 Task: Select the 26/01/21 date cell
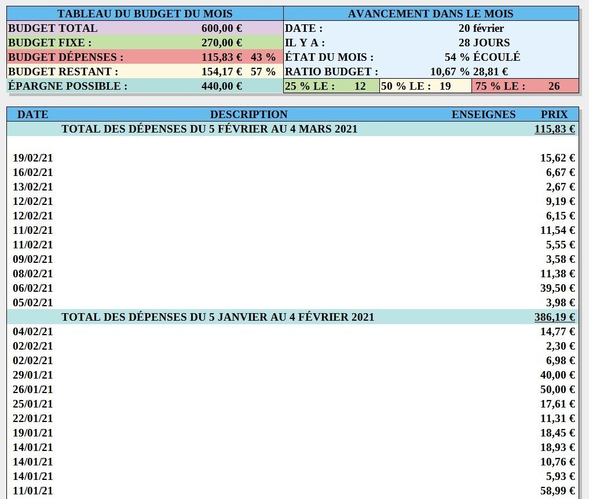tap(32, 390)
